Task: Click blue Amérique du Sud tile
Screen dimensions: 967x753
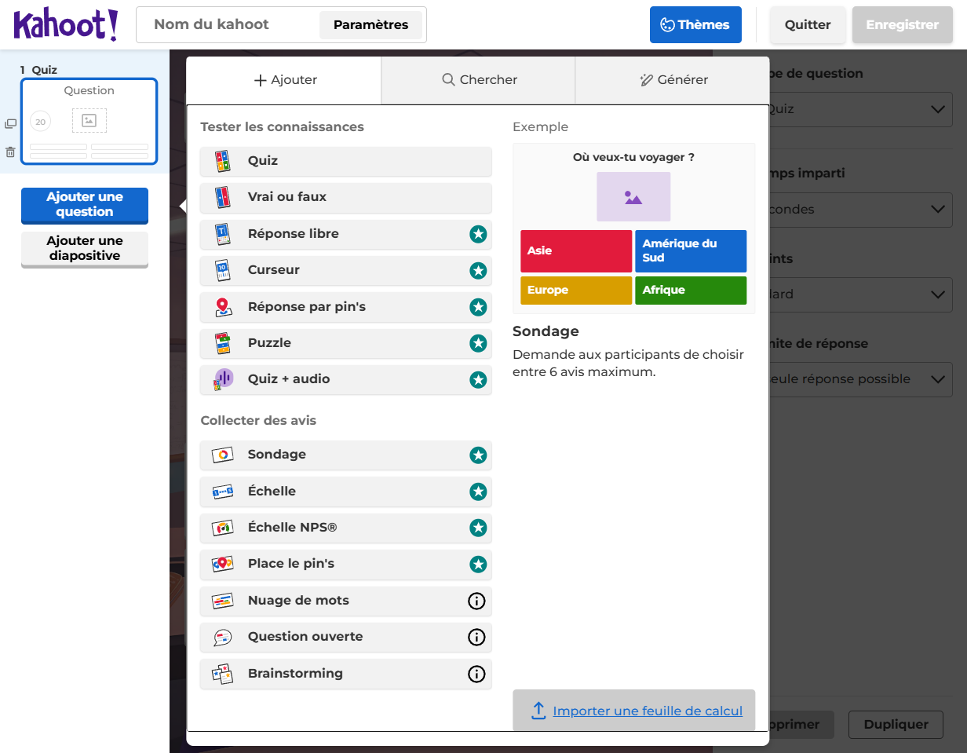Action: click(x=691, y=251)
